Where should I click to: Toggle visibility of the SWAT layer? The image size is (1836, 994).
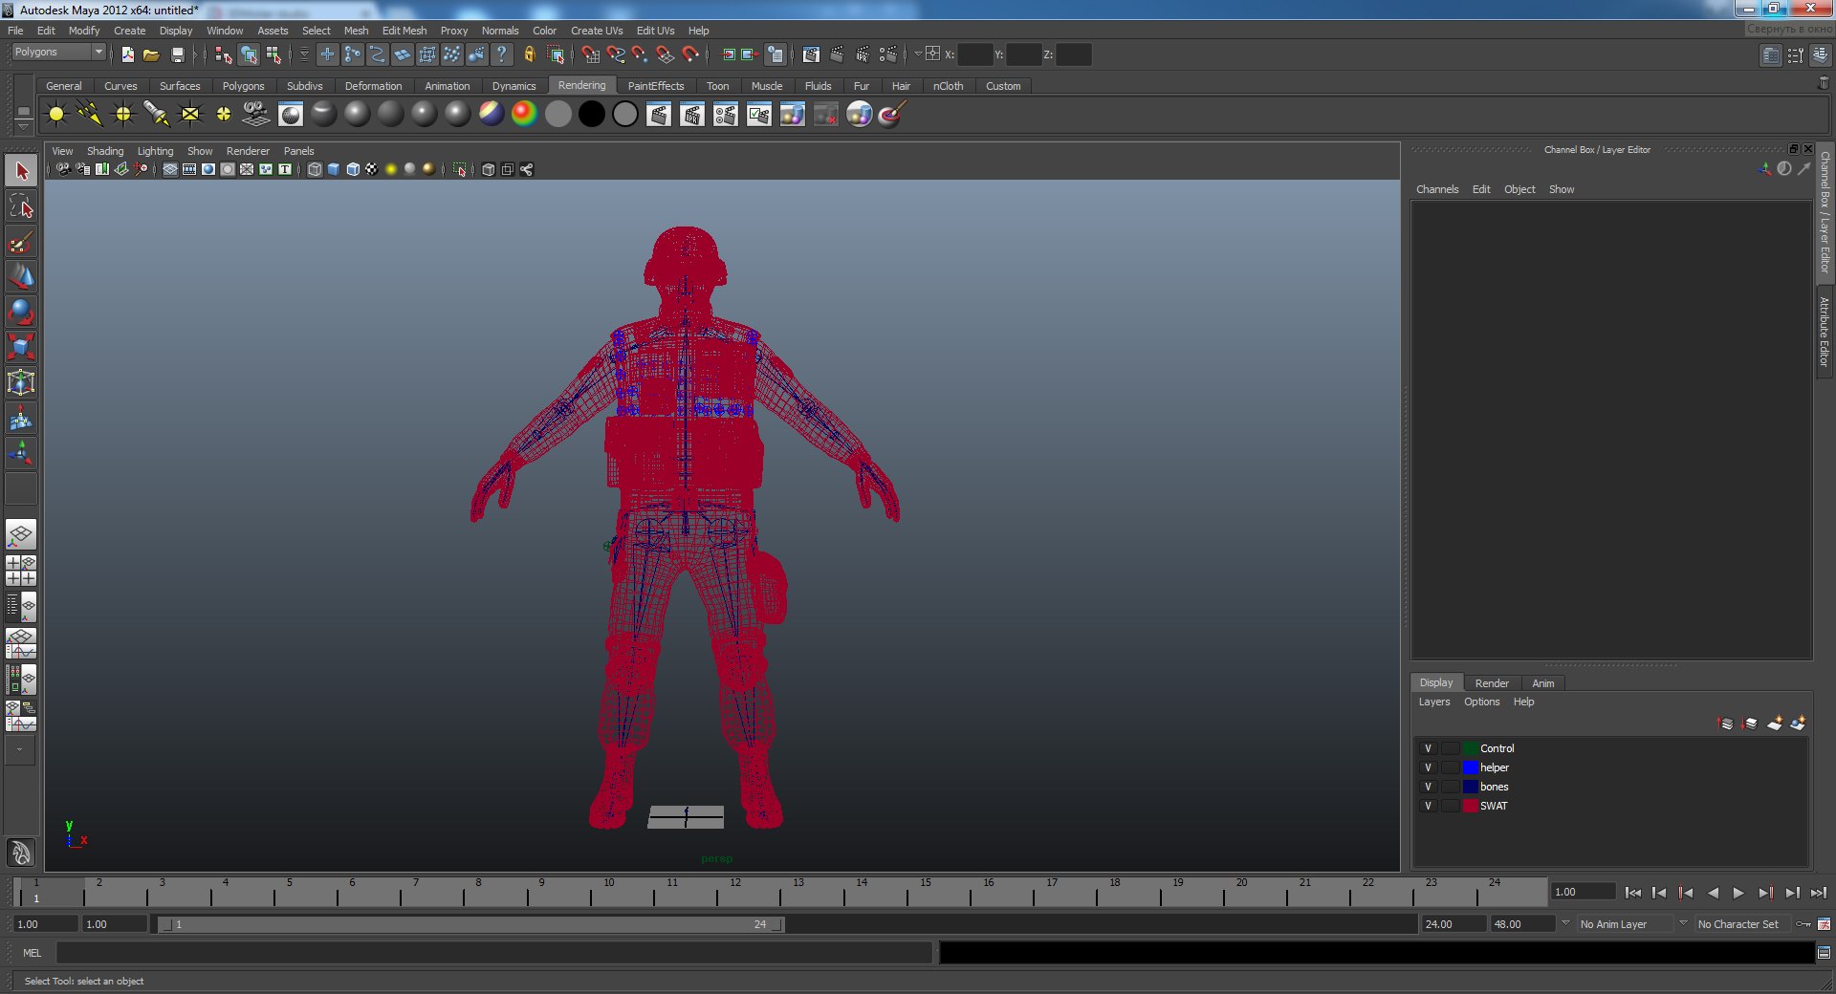(x=1428, y=806)
